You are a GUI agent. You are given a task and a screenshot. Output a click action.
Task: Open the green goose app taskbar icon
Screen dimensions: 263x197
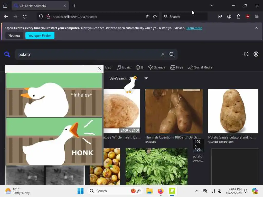pyautogui.click(x=172, y=191)
